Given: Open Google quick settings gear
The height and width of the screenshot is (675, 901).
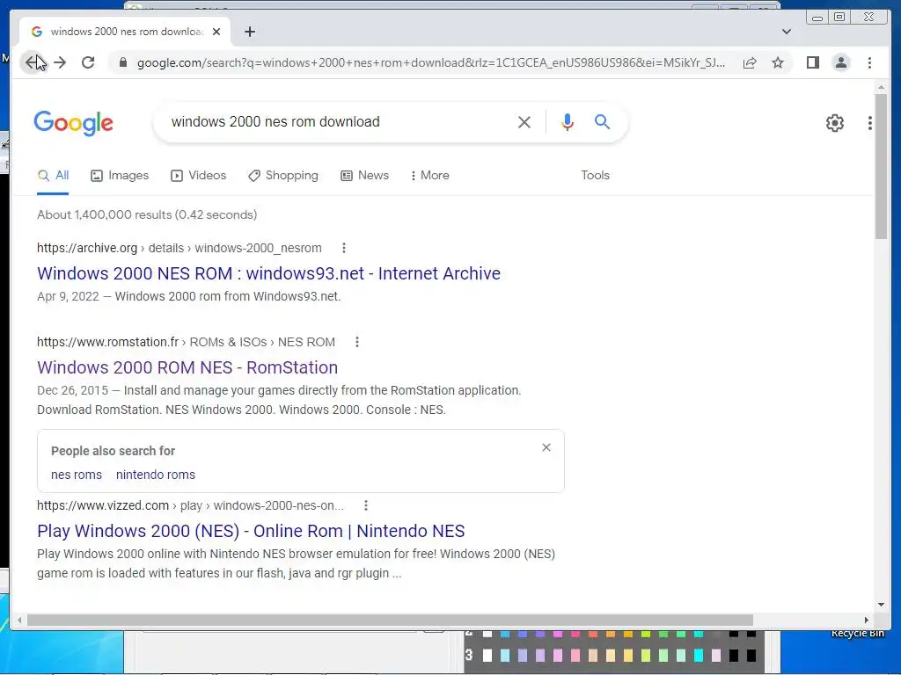Looking at the screenshot, I should tap(834, 123).
